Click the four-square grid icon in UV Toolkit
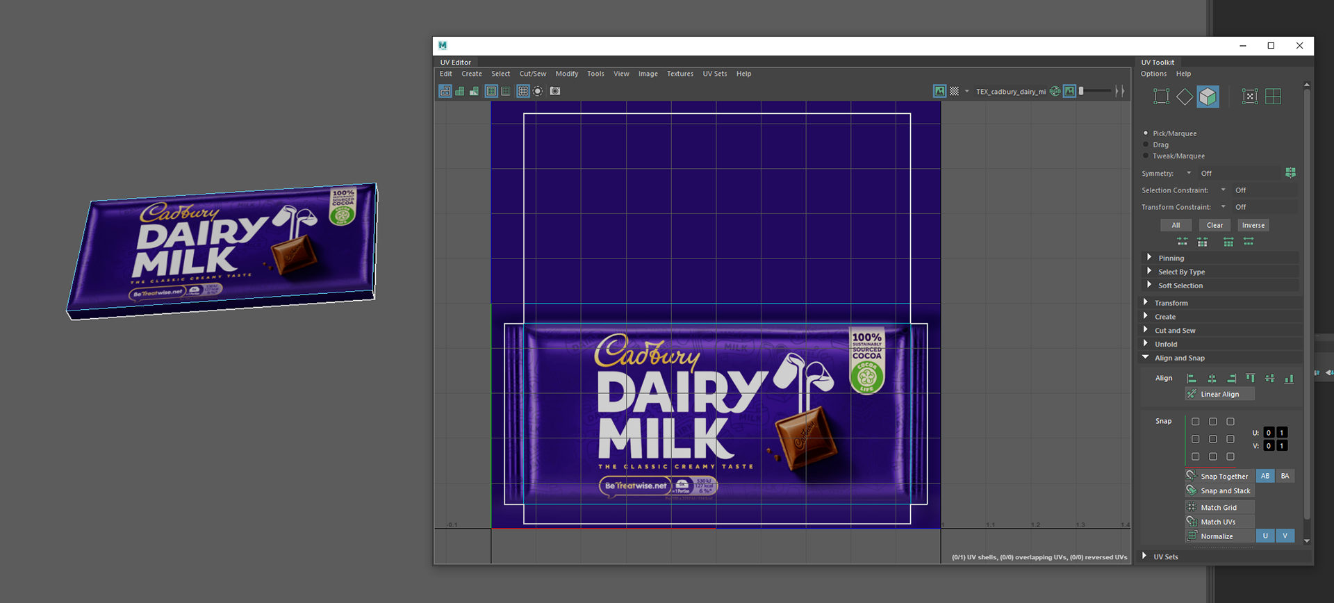This screenshot has height=603, width=1334. click(1274, 97)
